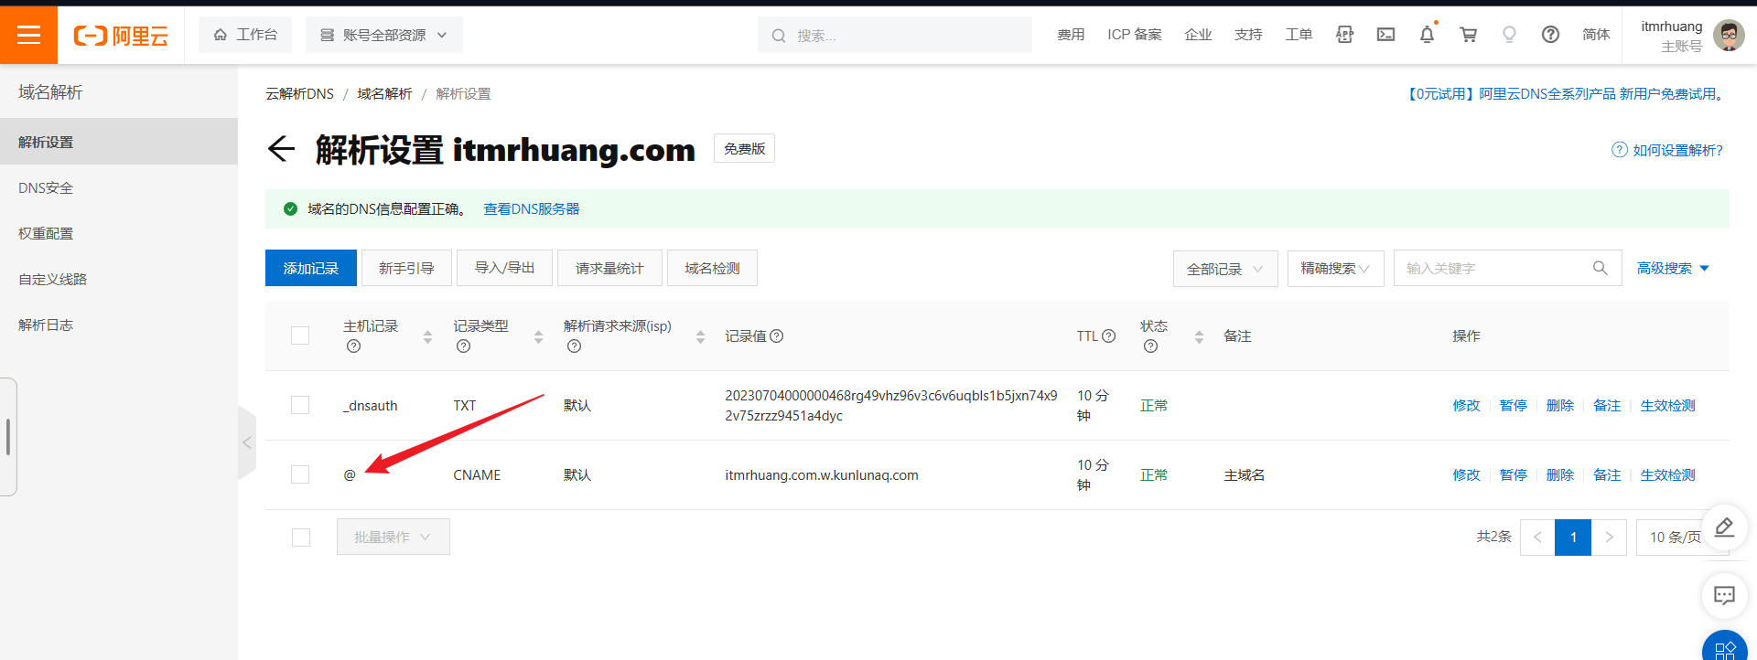Sort by 状态 column arrows

point(1199,336)
